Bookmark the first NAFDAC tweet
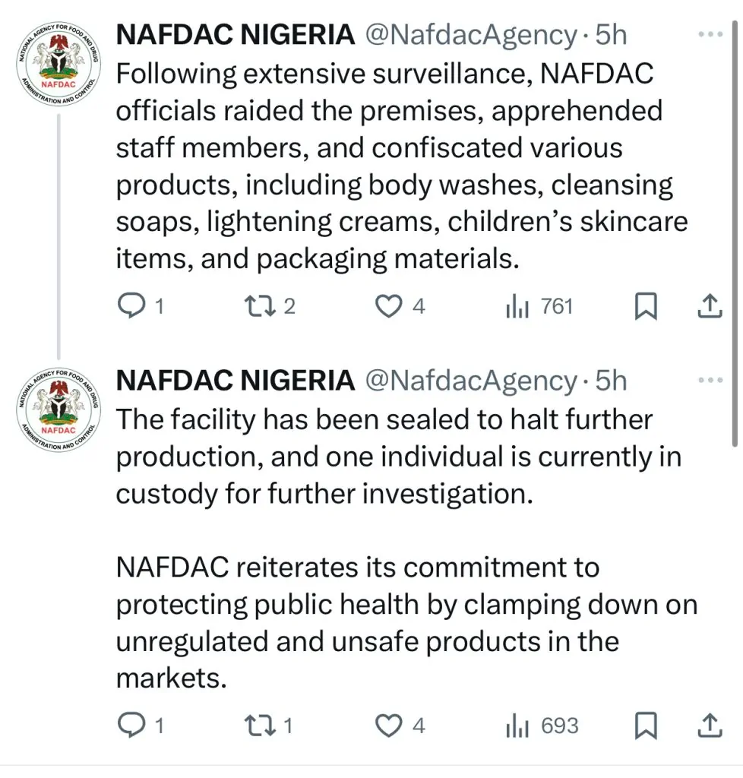Screen dimensions: 743x778 click(x=645, y=305)
